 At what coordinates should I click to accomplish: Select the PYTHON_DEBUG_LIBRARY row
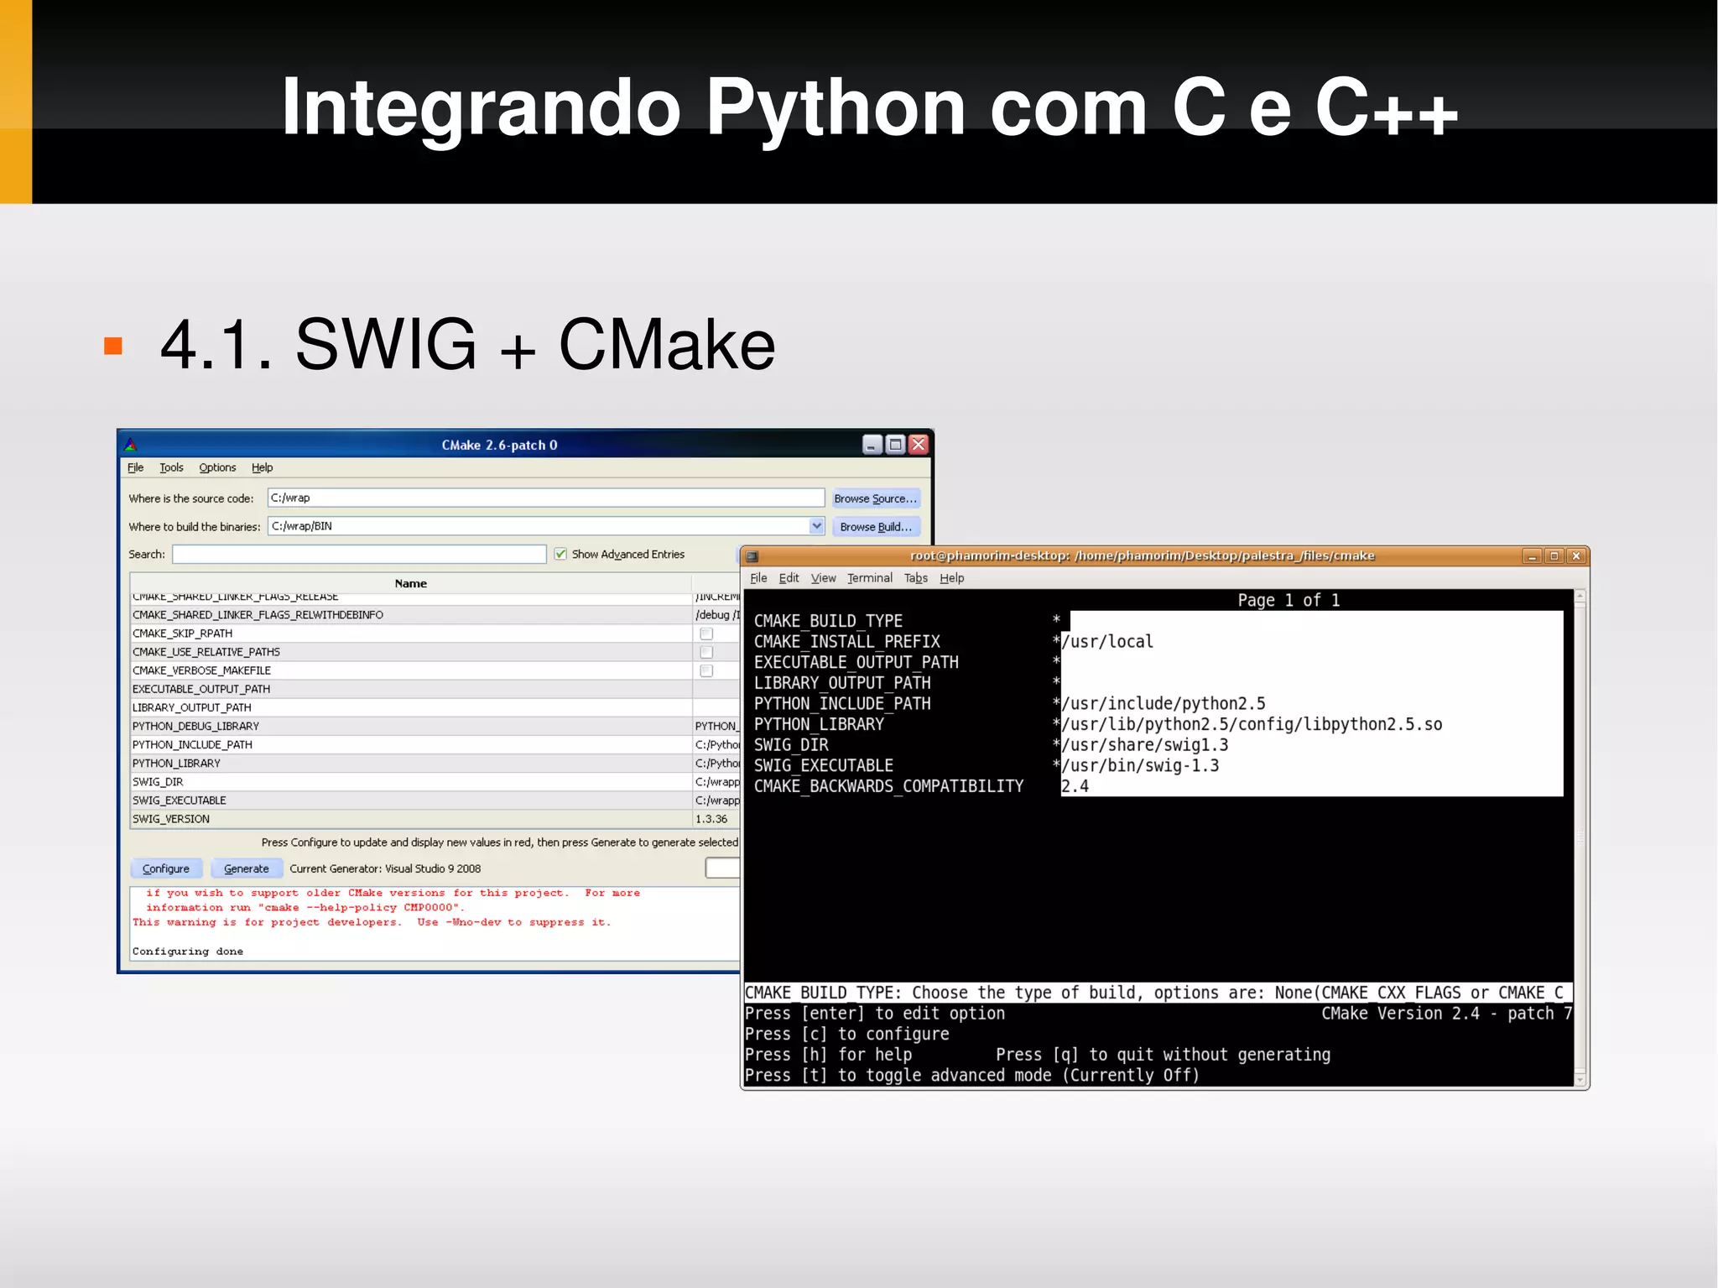[x=435, y=726]
